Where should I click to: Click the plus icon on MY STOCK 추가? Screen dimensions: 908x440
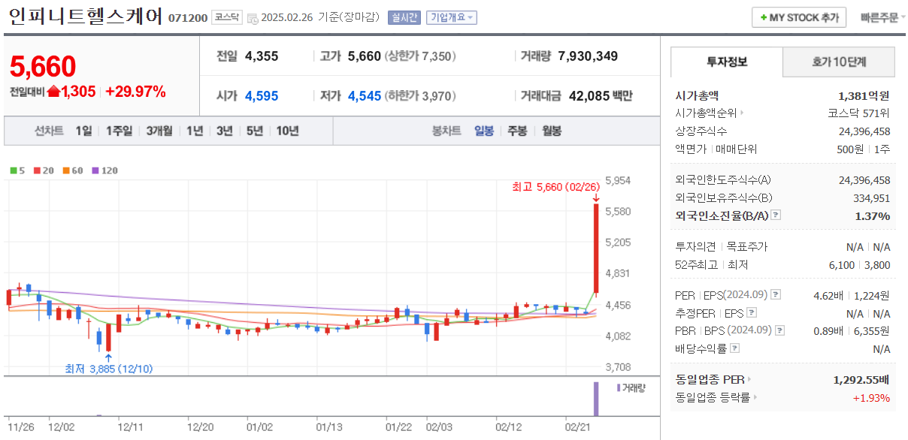click(x=764, y=17)
